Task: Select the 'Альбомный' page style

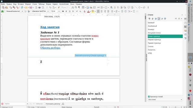Action: [x=165, y=26]
